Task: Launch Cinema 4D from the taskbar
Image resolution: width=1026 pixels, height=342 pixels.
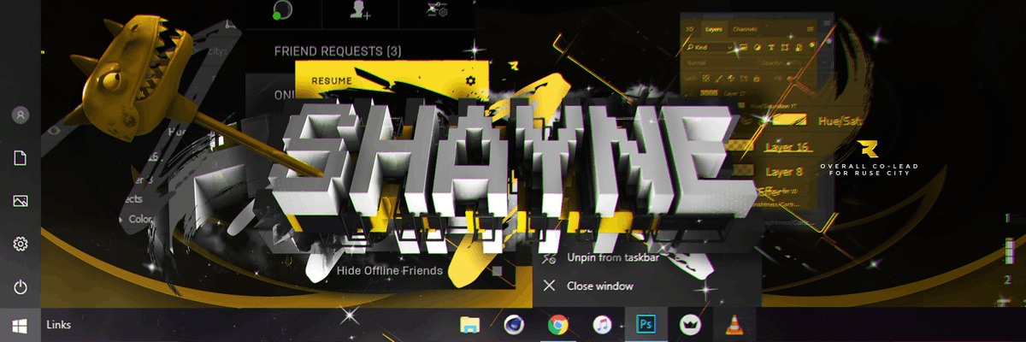Action: tap(514, 325)
